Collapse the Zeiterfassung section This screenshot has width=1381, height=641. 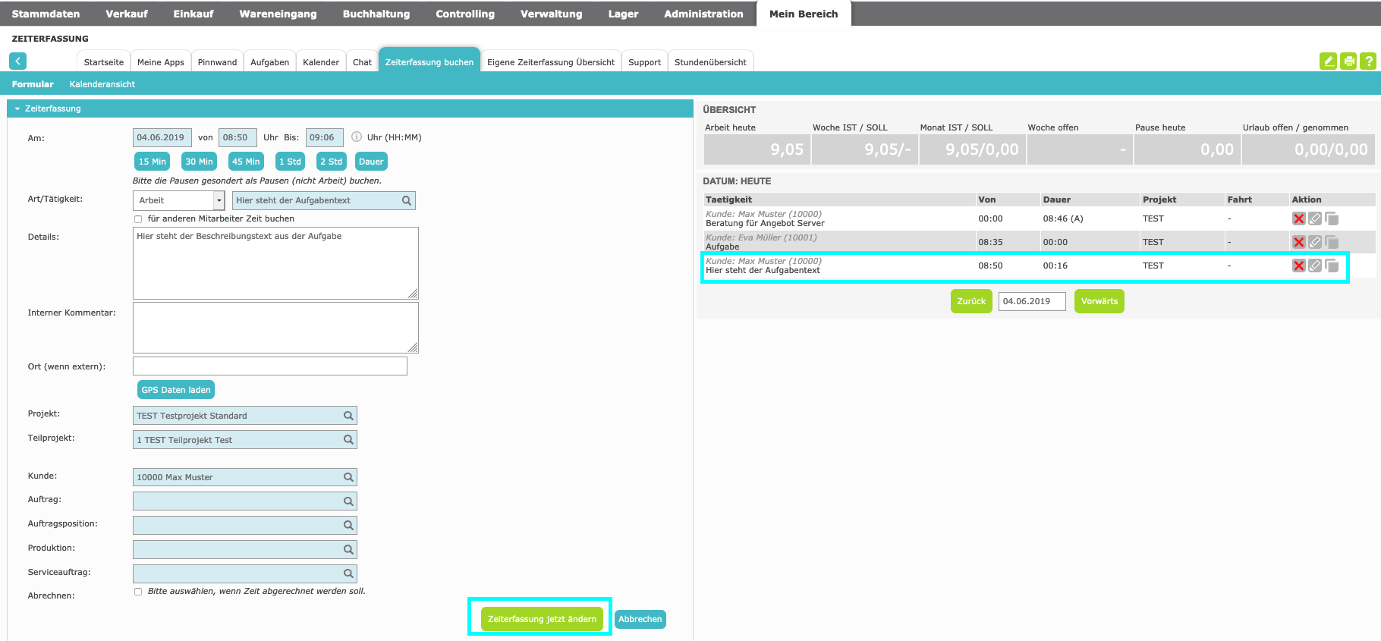[17, 108]
